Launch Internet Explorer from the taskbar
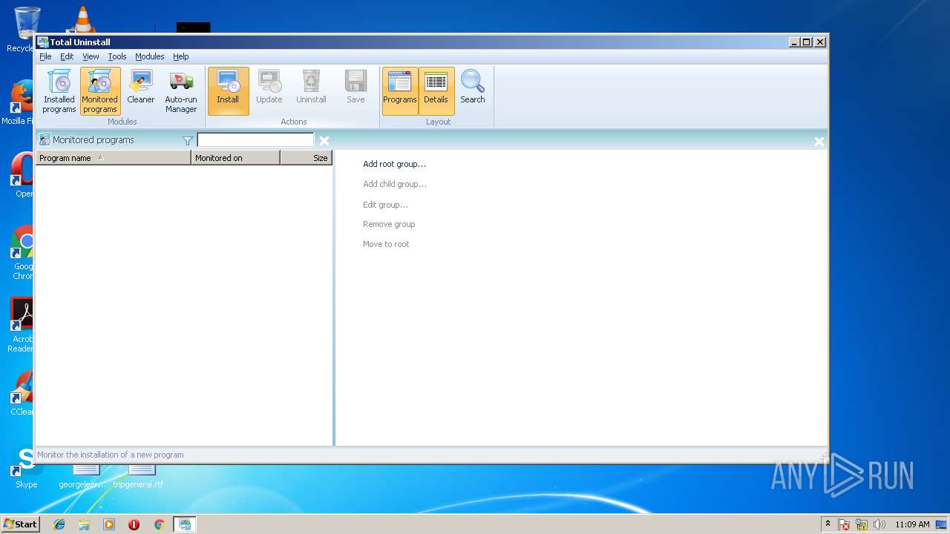The height and width of the screenshot is (534, 950). point(59,524)
